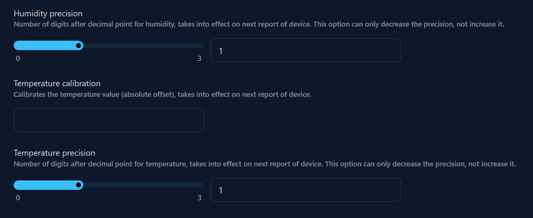The width and height of the screenshot is (533, 218).
Task: Focus the Humidity precision number input field
Action: pos(305,50)
